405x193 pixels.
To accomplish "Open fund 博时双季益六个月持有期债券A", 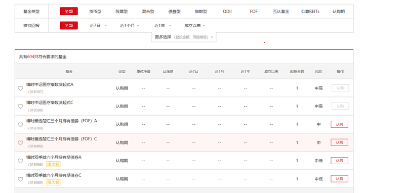I will 54,157.
